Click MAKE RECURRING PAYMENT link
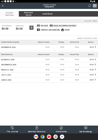 [x=65, y=26]
